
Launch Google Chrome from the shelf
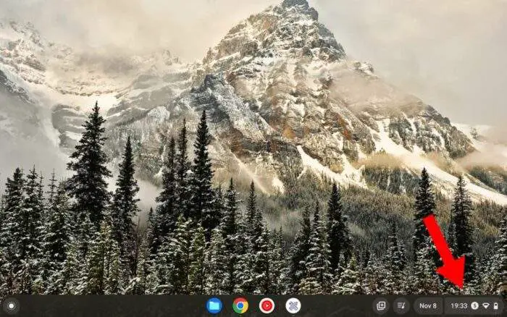tap(240, 305)
